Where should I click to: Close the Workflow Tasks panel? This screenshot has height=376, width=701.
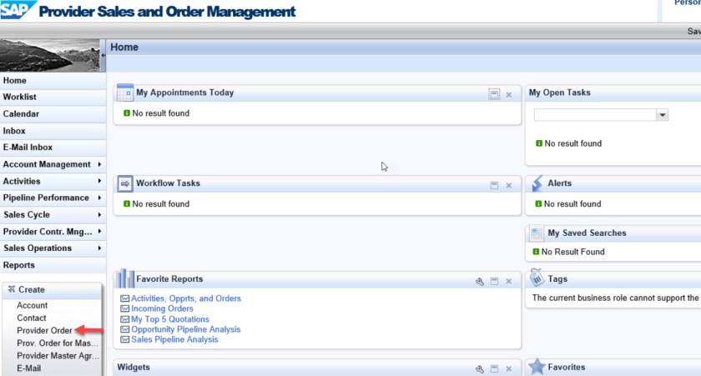[509, 185]
